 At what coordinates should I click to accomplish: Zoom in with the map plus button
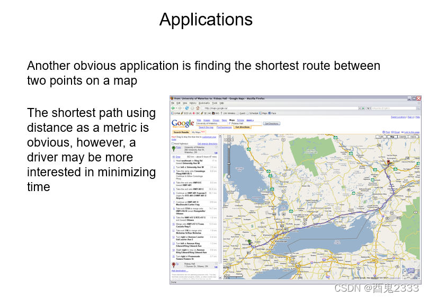229,147
